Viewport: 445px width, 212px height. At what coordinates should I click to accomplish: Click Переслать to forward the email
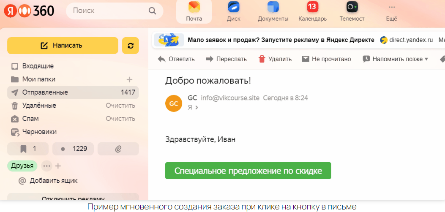coord(226,59)
